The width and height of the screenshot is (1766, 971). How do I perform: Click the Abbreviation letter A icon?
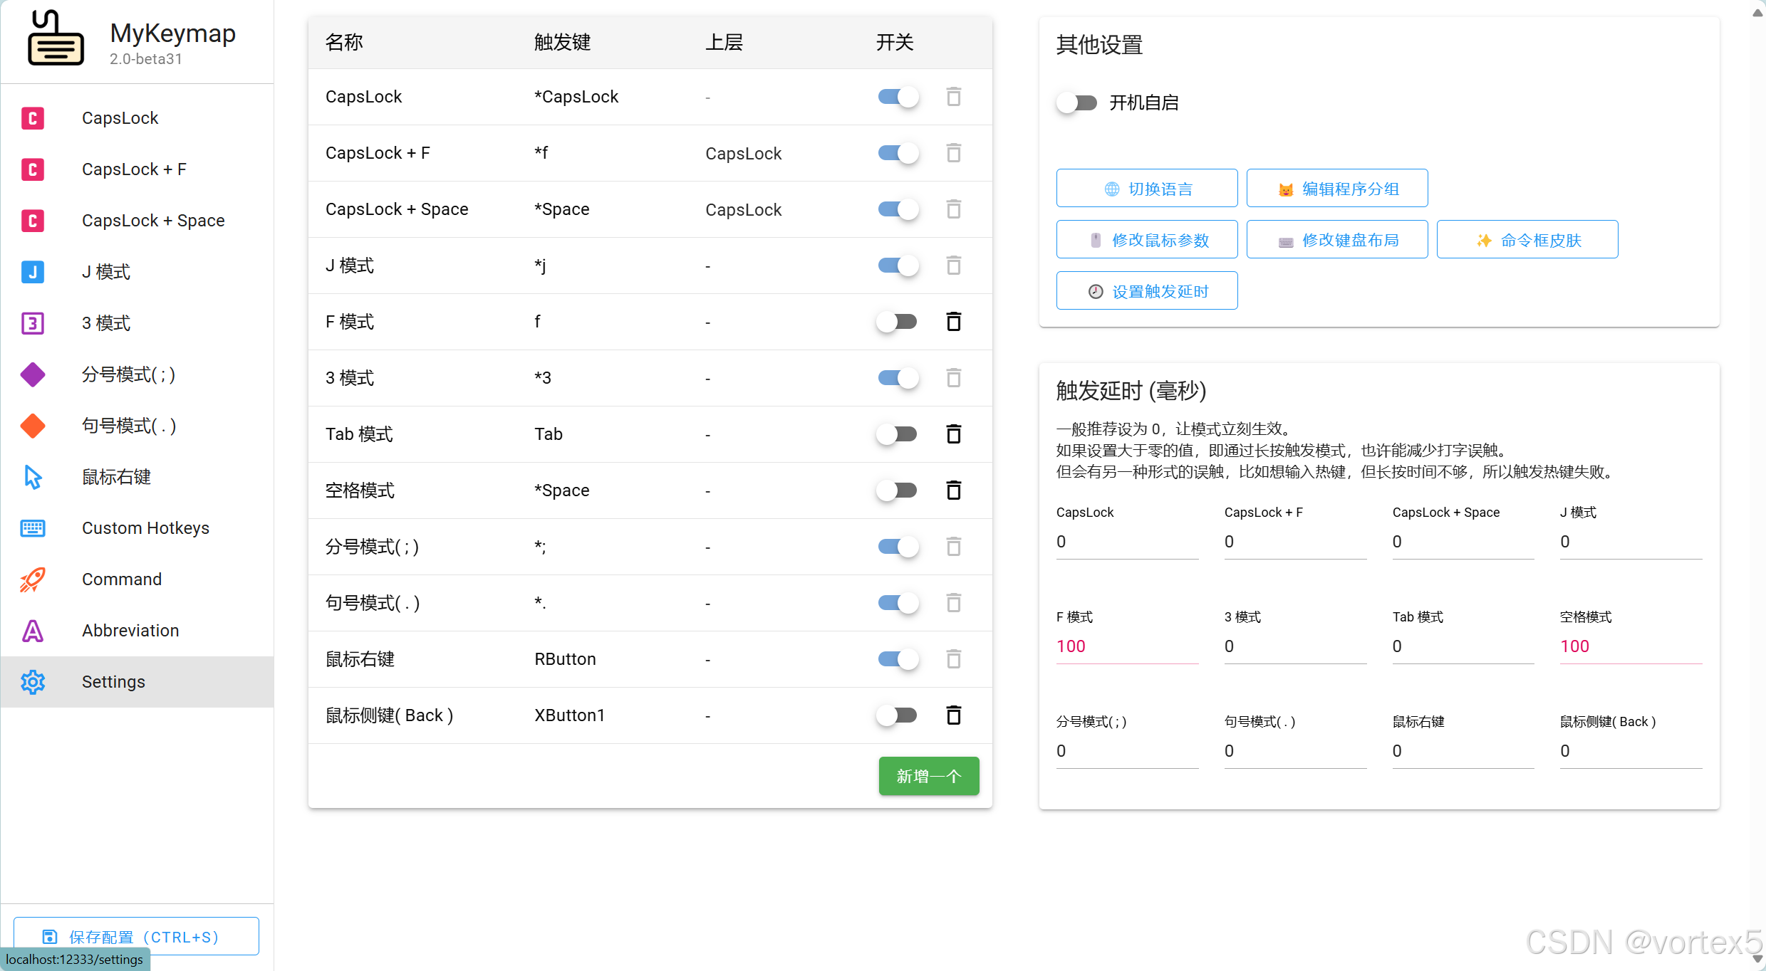coord(33,631)
